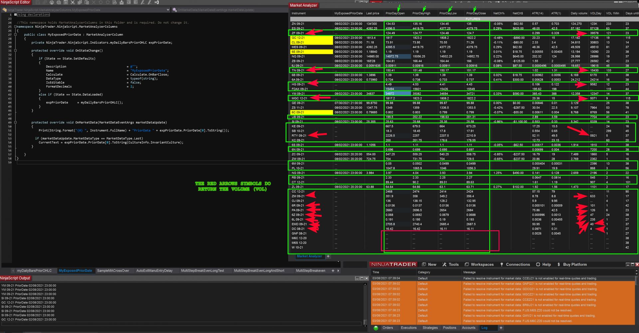
Task: Open the Tools menu in Control Center
Action: (x=450, y=264)
